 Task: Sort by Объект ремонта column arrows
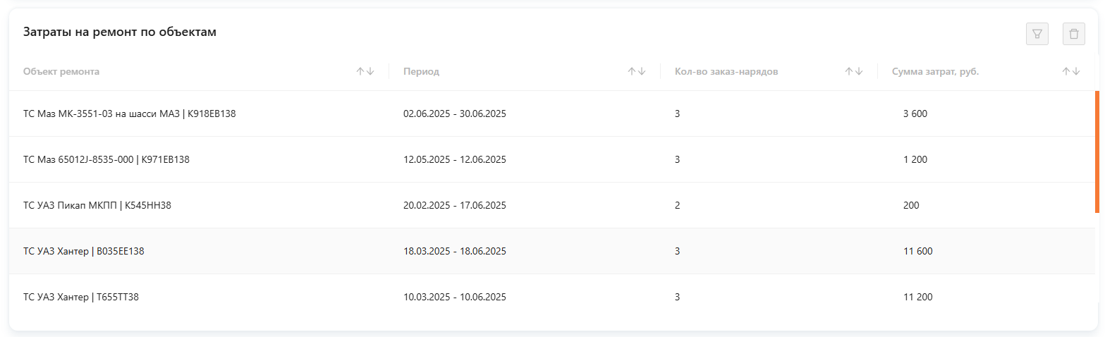(x=365, y=71)
